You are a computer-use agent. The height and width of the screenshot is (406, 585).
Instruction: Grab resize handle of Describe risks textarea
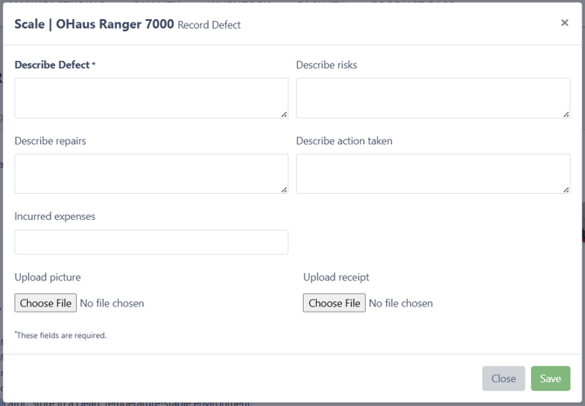click(x=567, y=114)
